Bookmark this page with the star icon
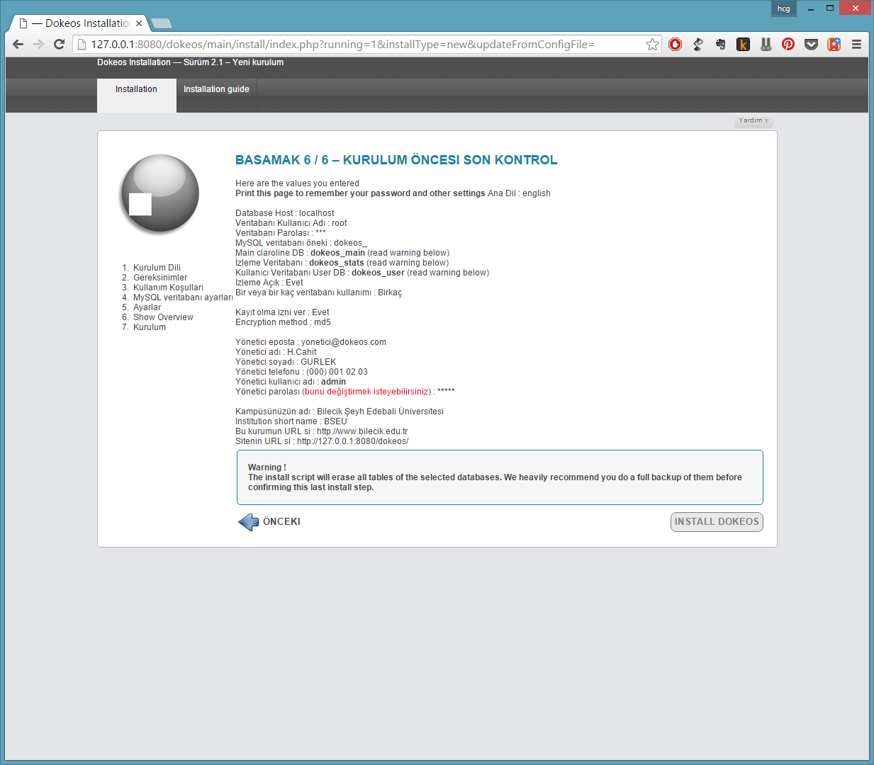The image size is (874, 765). pos(652,45)
